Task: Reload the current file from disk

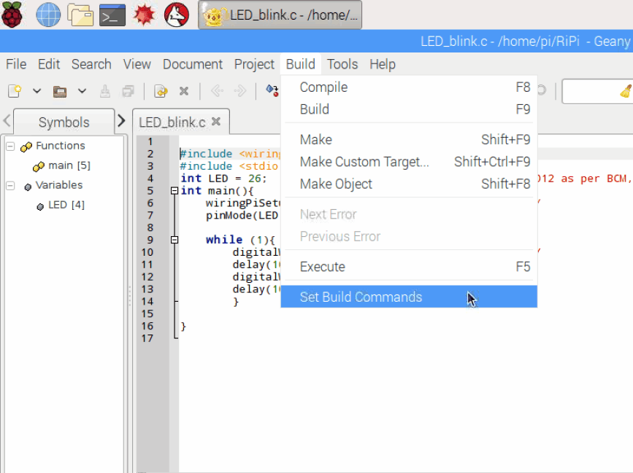Action: coord(160,90)
